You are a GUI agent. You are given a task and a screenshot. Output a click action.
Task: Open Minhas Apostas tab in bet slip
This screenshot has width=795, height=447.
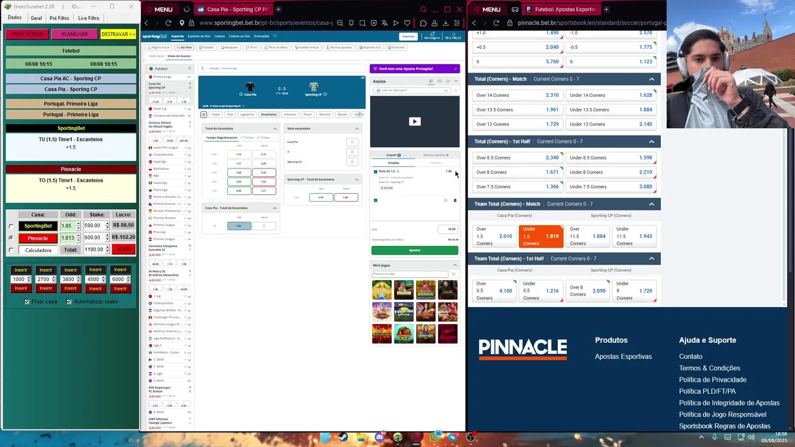pos(436,155)
